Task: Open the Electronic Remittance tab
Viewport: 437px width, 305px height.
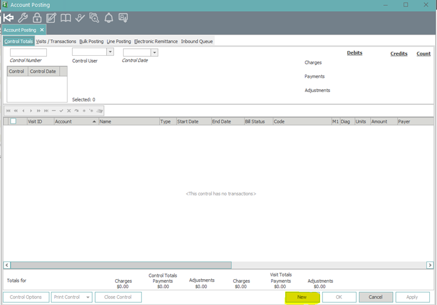Action: [x=155, y=42]
